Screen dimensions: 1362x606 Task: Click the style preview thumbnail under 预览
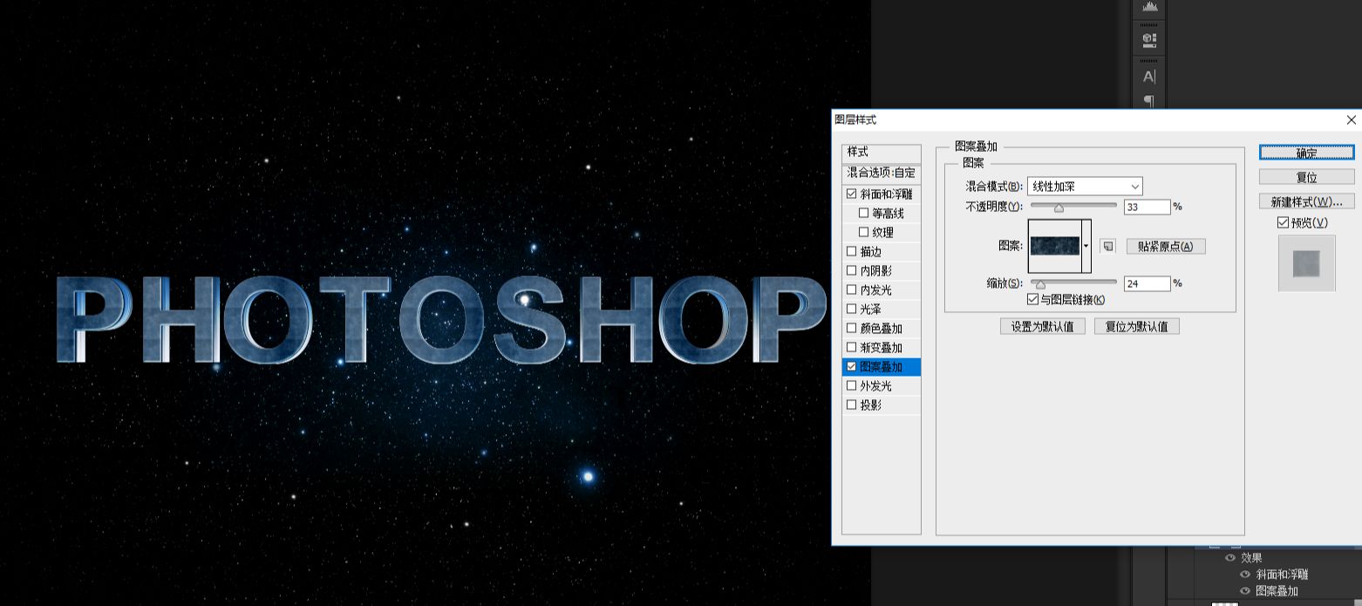coord(1306,263)
